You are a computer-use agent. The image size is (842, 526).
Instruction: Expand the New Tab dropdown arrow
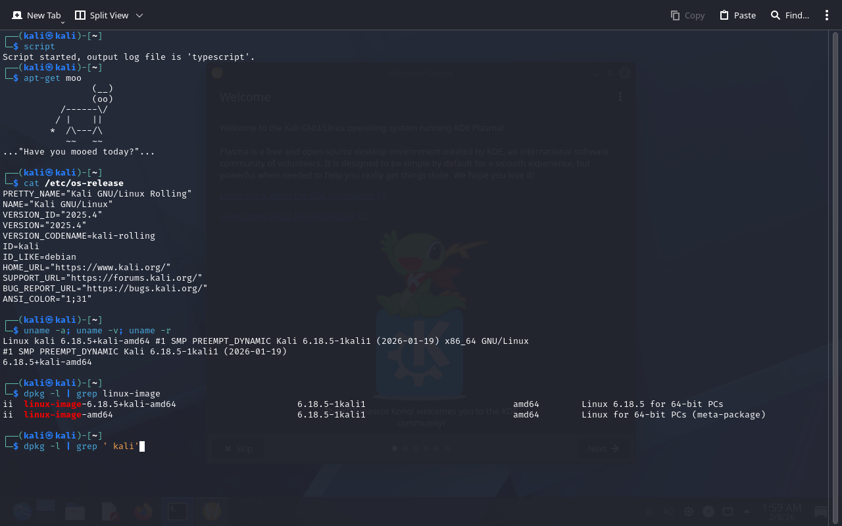tap(62, 22)
